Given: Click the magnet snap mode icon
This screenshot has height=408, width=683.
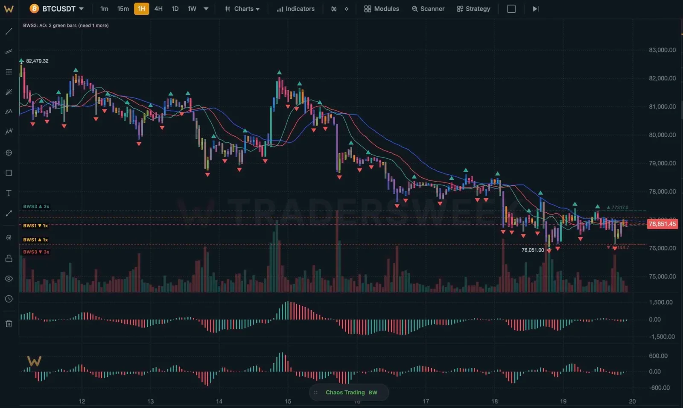Looking at the screenshot, I should pyautogui.click(x=9, y=238).
